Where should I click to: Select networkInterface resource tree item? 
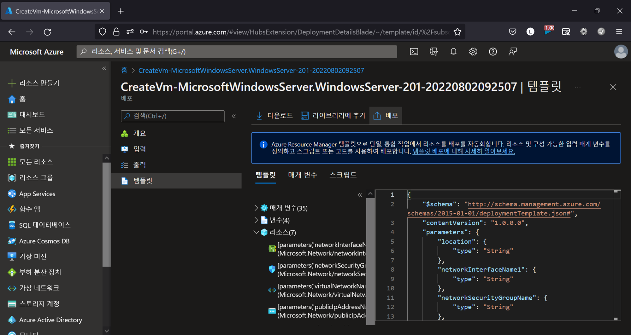(317, 249)
